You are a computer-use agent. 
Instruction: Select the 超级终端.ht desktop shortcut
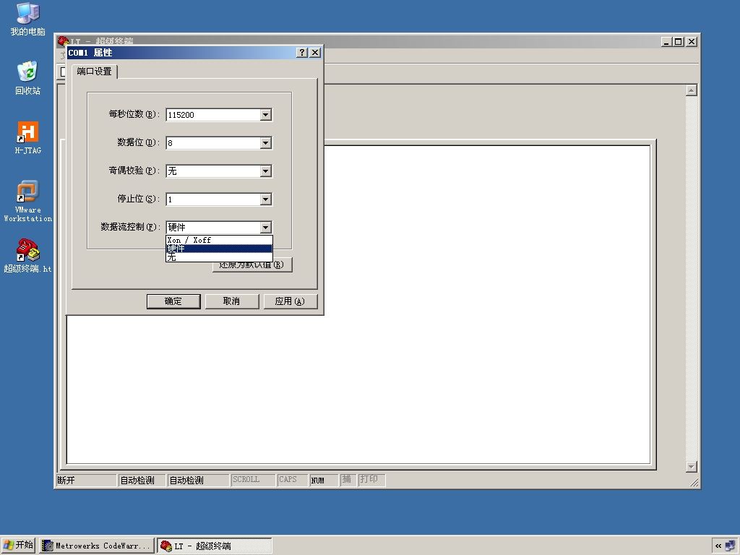coord(28,256)
